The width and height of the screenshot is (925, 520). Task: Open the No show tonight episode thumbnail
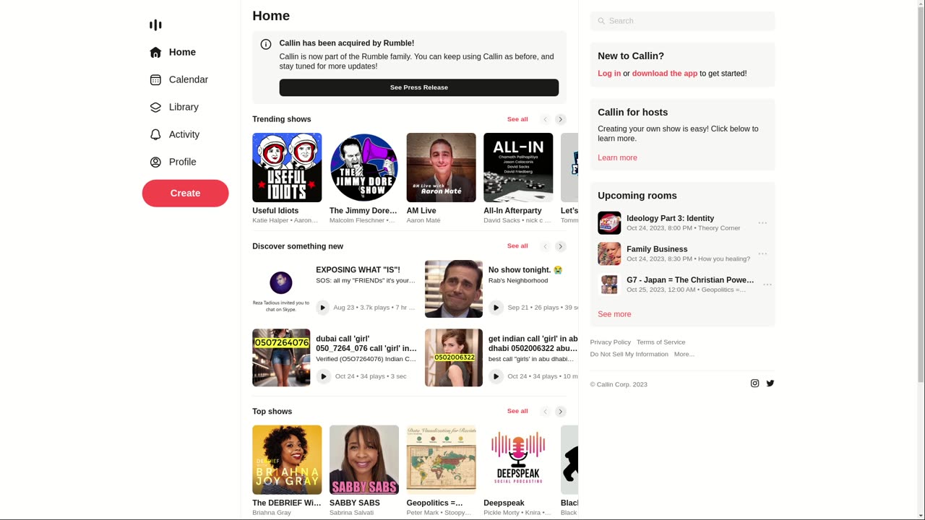(454, 289)
